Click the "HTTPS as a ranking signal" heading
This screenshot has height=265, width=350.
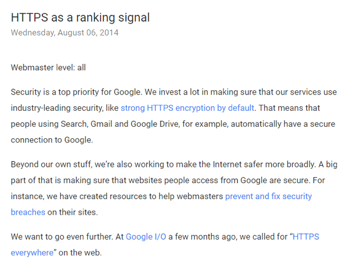click(80, 17)
